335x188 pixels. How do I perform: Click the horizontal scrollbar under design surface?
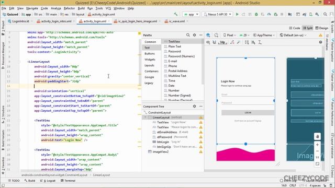250,171
